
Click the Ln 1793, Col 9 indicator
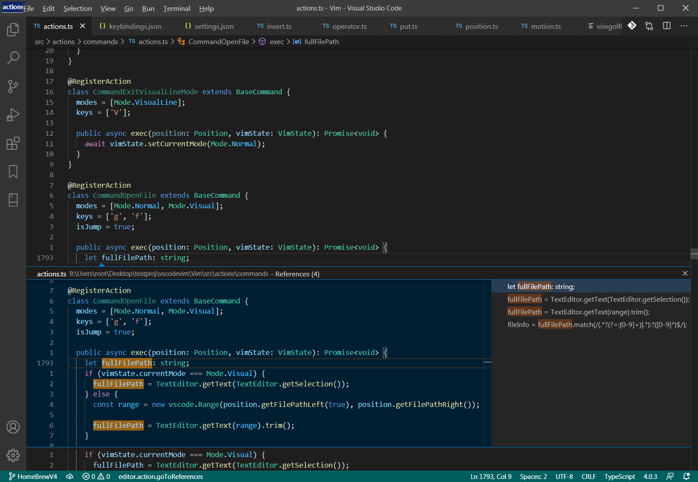pyautogui.click(x=491, y=476)
